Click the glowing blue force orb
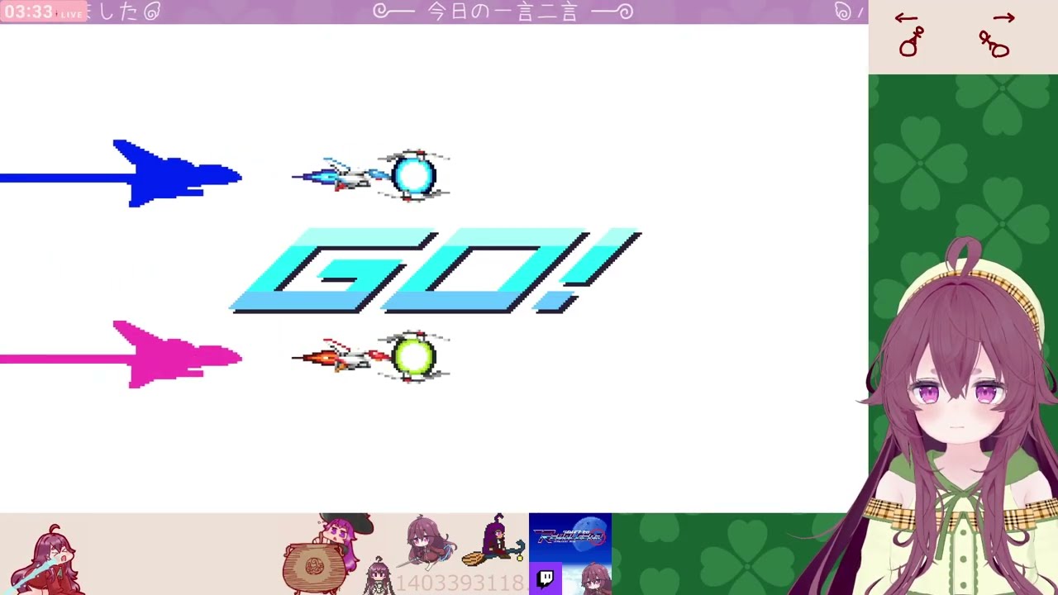The height and width of the screenshot is (595, 1058). coord(413,175)
